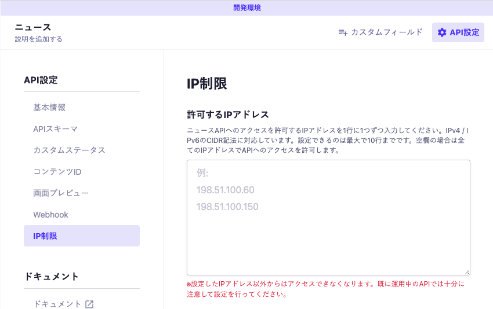
Task: Click the textarea resize handle corner
Action: pos(466,271)
